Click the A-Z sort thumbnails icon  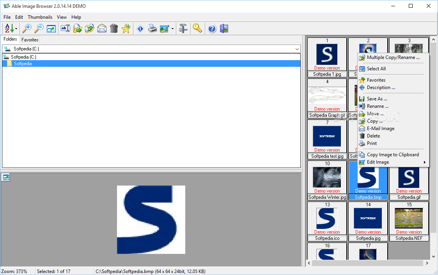coord(9,29)
